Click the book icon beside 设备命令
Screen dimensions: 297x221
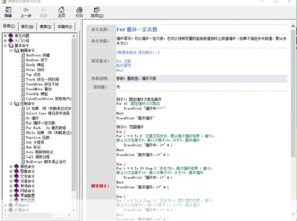(x=17, y=181)
